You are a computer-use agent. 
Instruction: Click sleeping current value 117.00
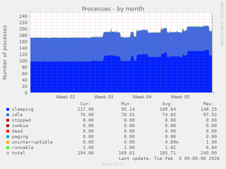[85, 109]
